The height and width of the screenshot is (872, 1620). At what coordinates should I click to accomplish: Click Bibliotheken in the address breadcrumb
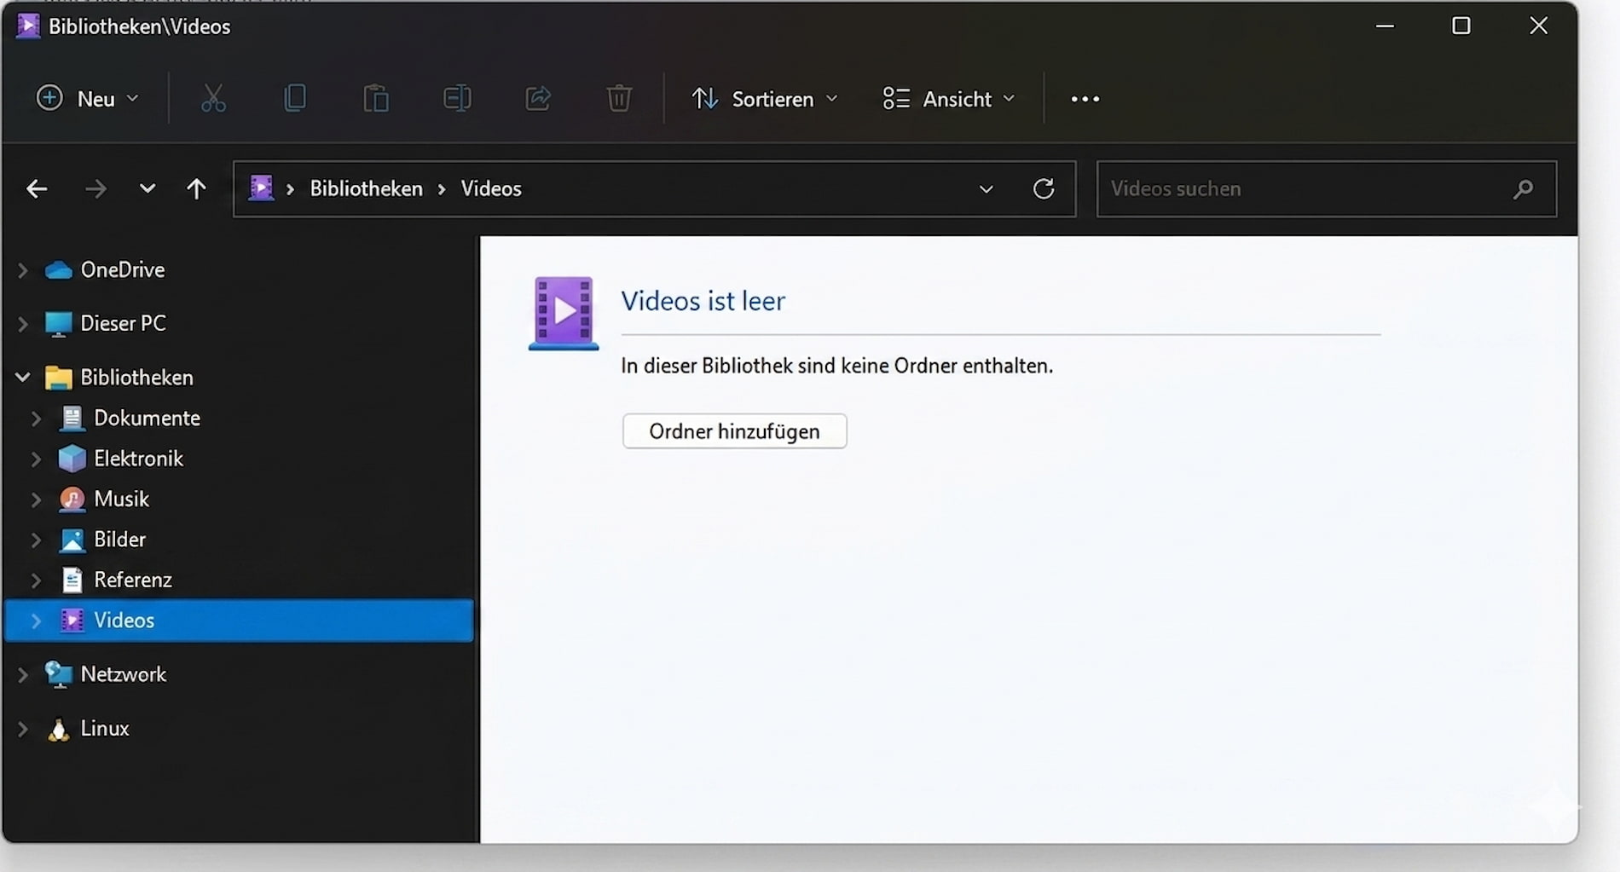pyautogui.click(x=366, y=188)
